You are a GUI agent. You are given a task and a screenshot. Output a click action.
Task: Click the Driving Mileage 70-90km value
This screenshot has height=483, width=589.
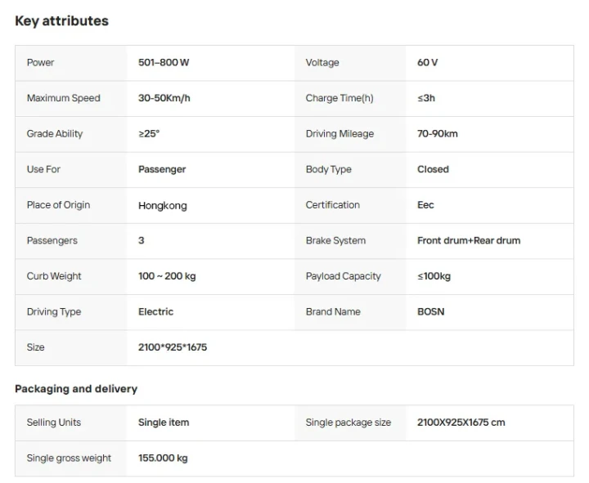(438, 134)
